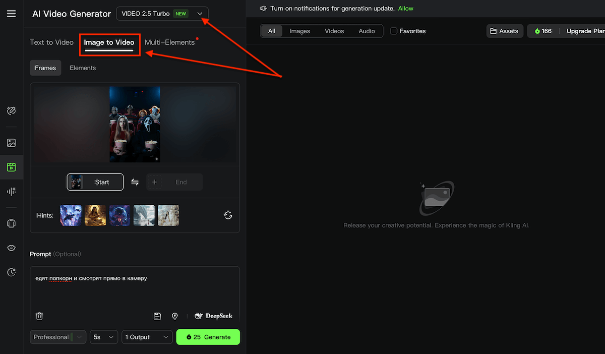Open the Assets folder button

tap(505, 31)
